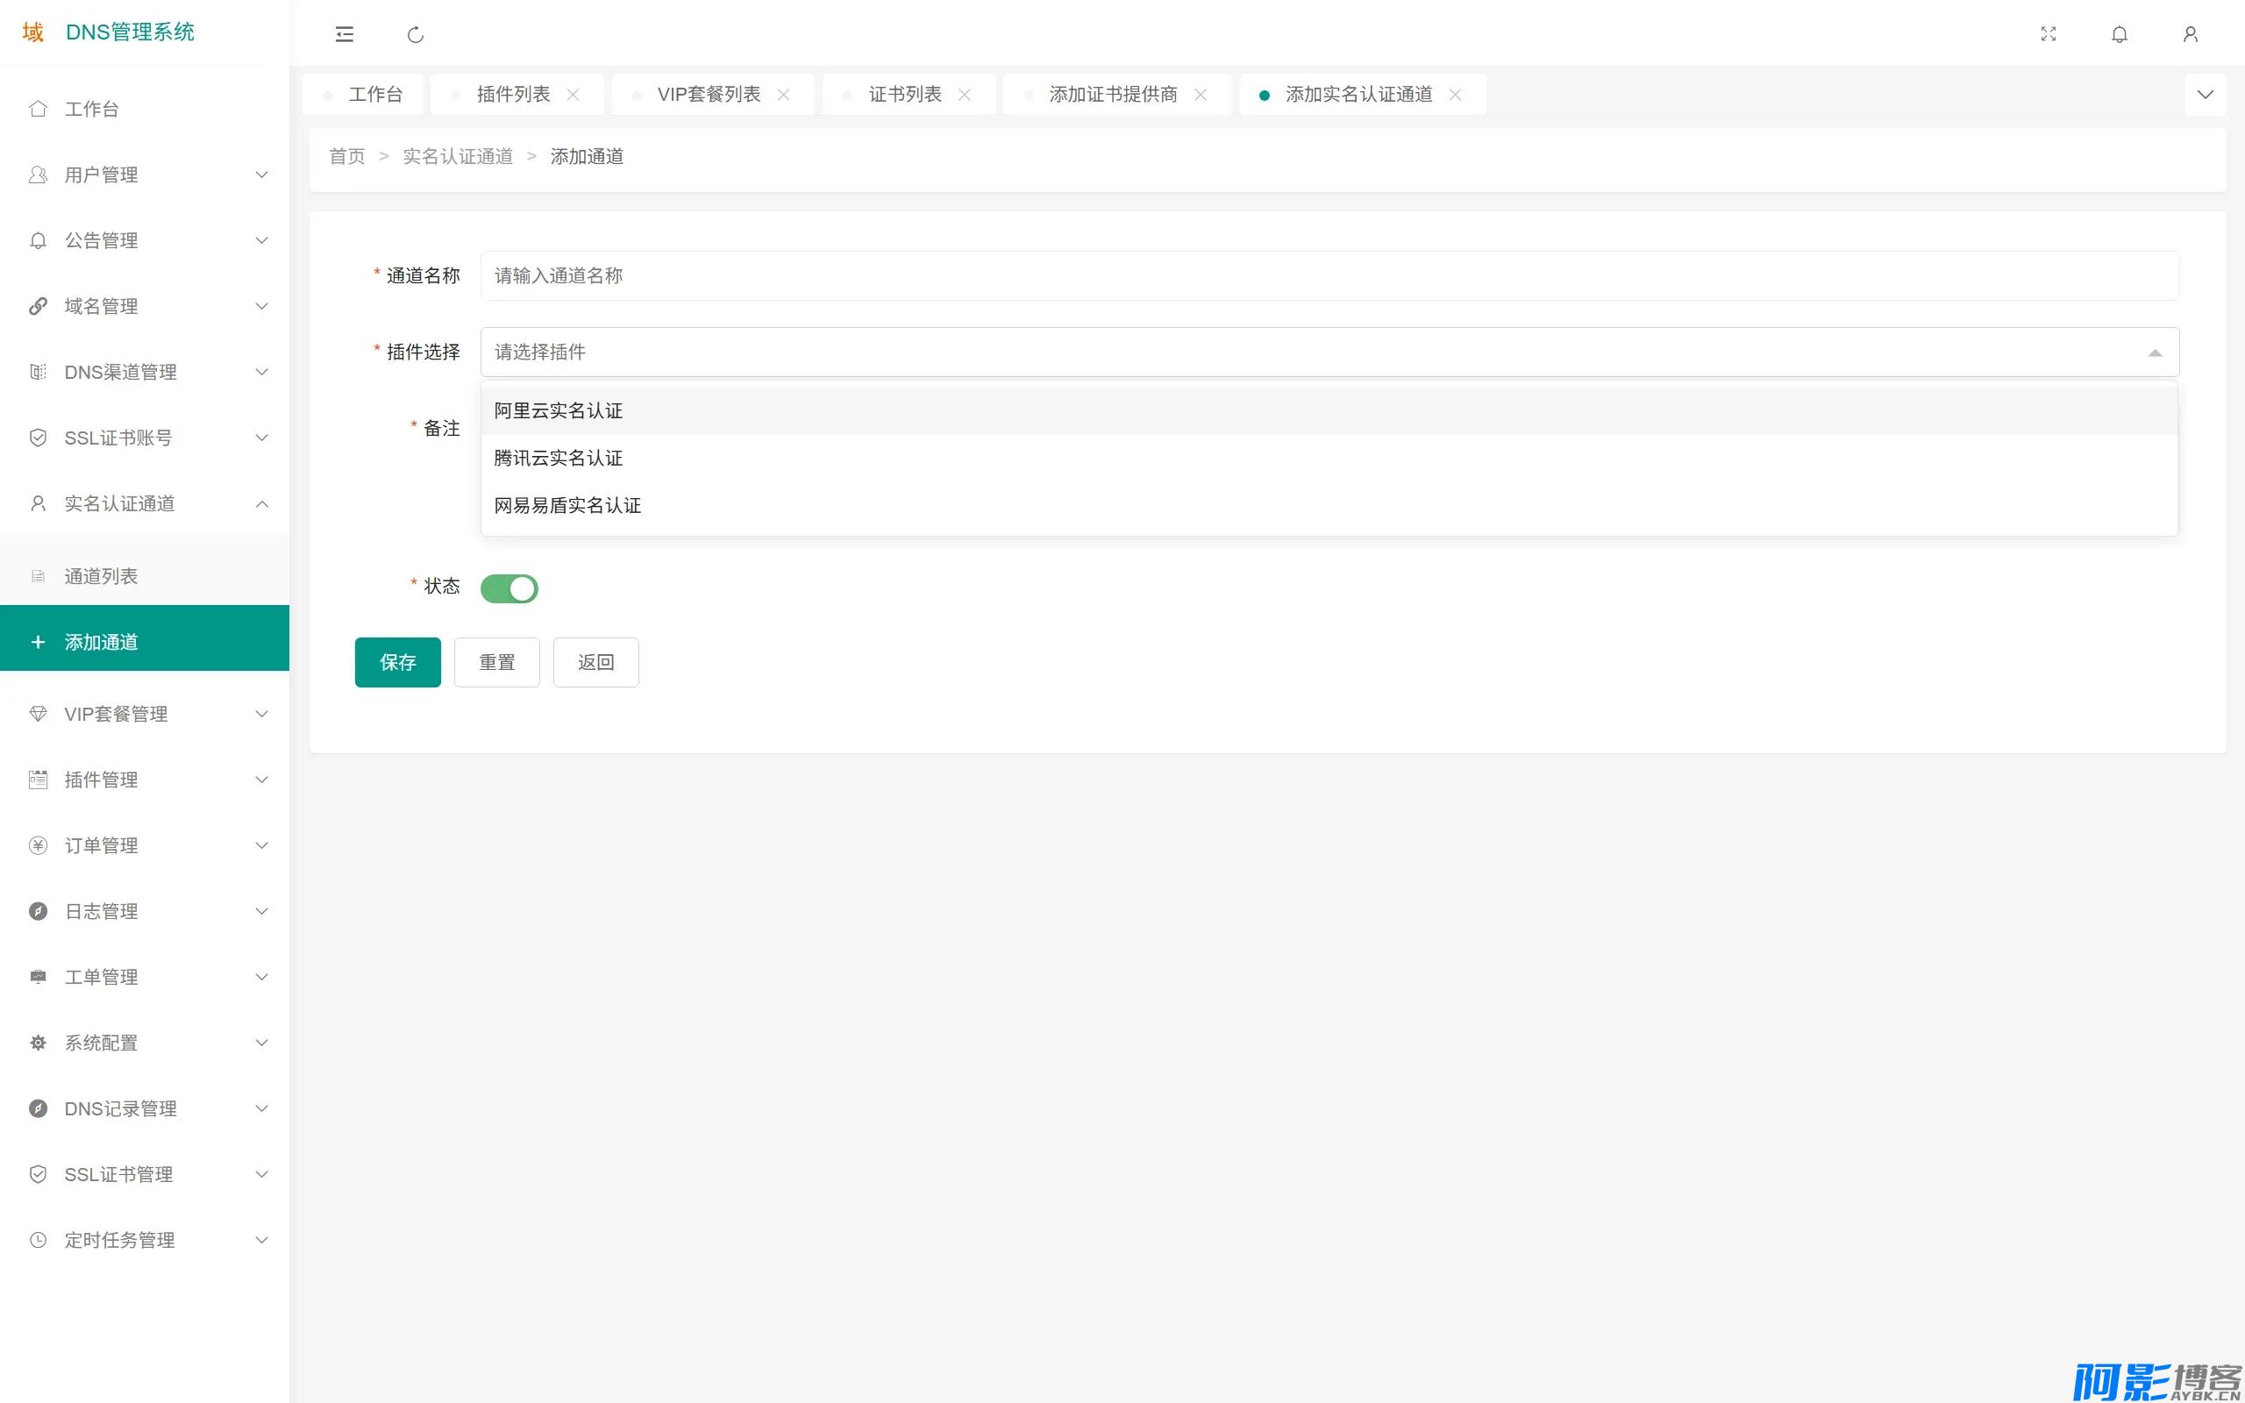
Task: Close the VIP套餐列表 tab
Action: coord(783,95)
